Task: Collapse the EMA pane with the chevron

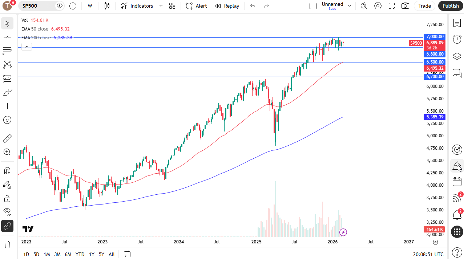Action: click(27, 46)
